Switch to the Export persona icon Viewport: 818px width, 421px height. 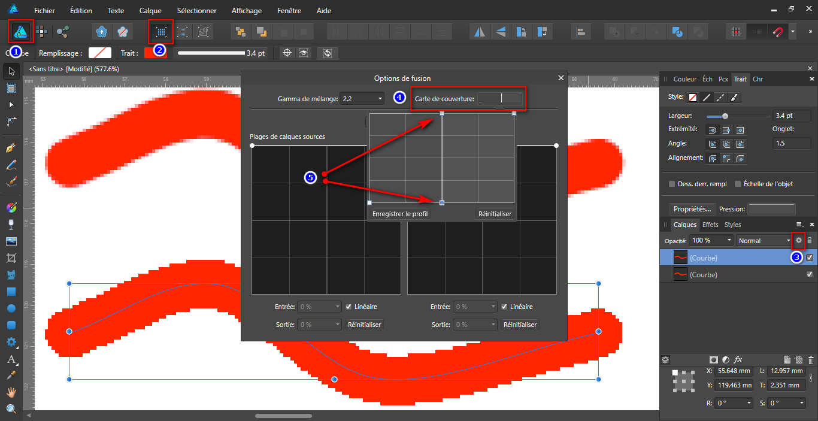pyautogui.click(x=62, y=32)
